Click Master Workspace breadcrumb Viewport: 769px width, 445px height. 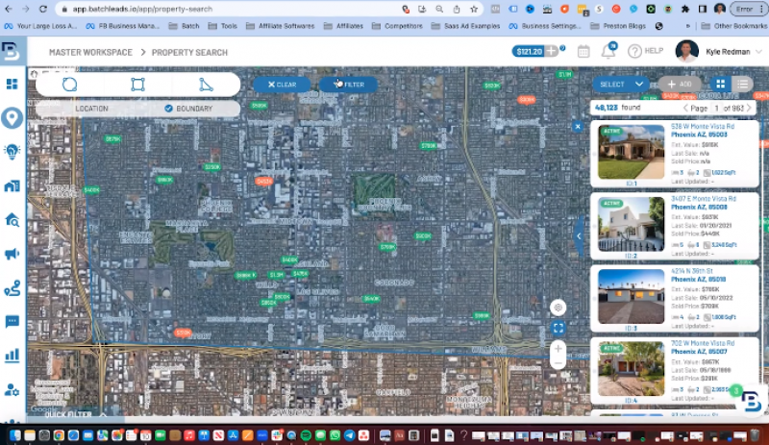(91, 52)
